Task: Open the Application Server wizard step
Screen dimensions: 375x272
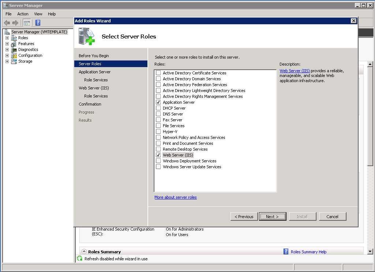Action: point(95,71)
